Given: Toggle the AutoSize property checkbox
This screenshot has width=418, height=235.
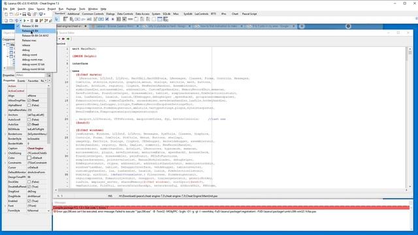Looking at the screenshot, I should click(x=29, y=125).
